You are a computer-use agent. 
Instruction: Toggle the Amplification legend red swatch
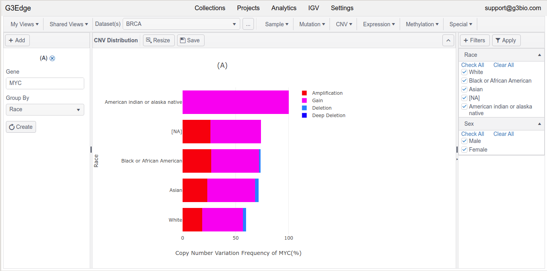pyautogui.click(x=304, y=93)
